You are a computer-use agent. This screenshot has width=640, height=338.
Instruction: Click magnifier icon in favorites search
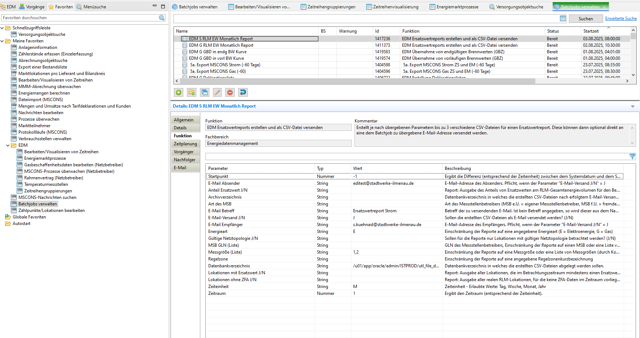tap(162, 18)
